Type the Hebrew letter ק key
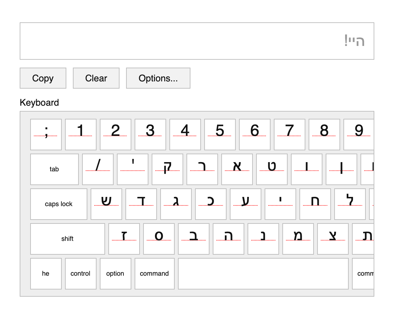Screen dimensions: 394x319 click(167, 169)
